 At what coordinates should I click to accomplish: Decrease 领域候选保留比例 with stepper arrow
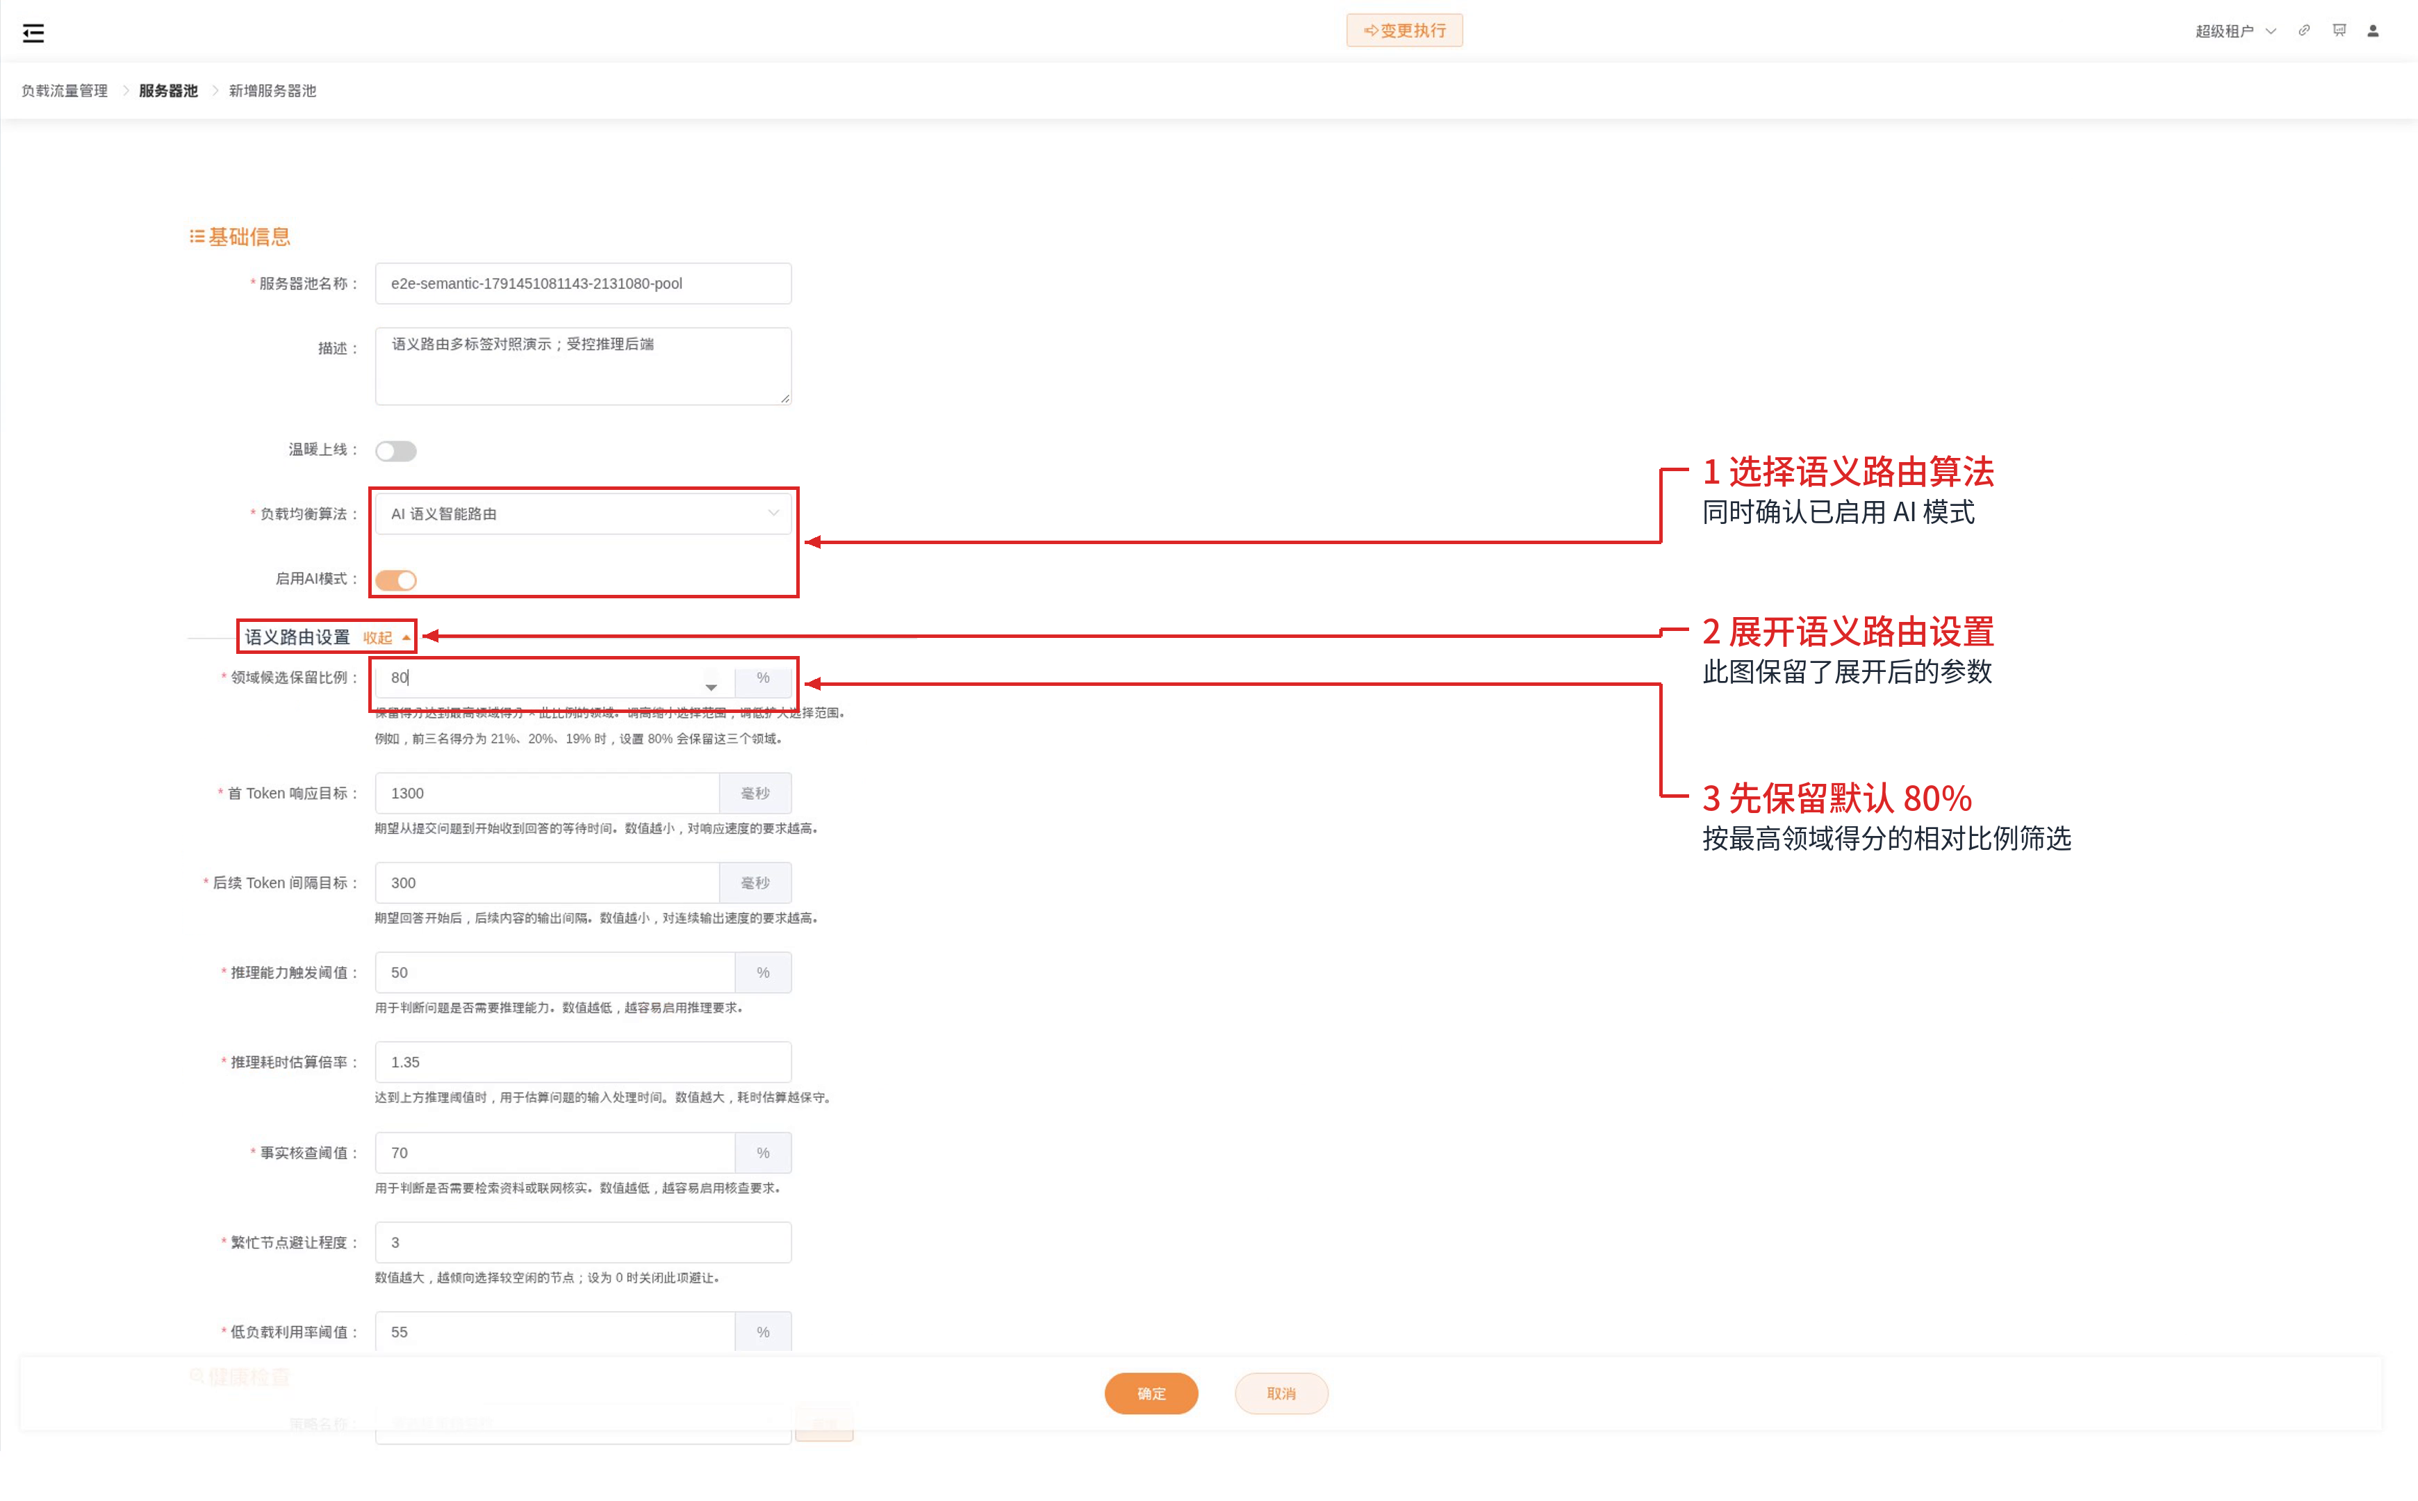[x=711, y=687]
